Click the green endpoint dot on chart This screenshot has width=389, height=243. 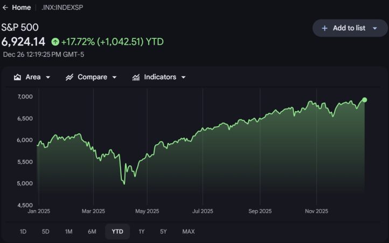(x=365, y=100)
